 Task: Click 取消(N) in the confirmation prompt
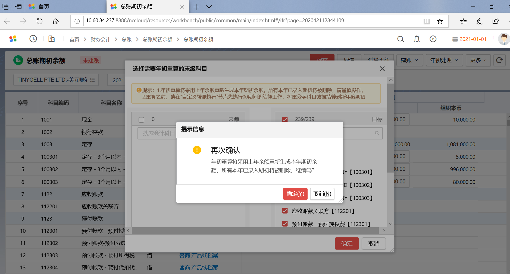[322, 194]
